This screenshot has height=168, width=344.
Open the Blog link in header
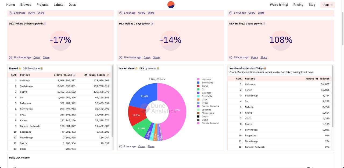coord(312,5)
